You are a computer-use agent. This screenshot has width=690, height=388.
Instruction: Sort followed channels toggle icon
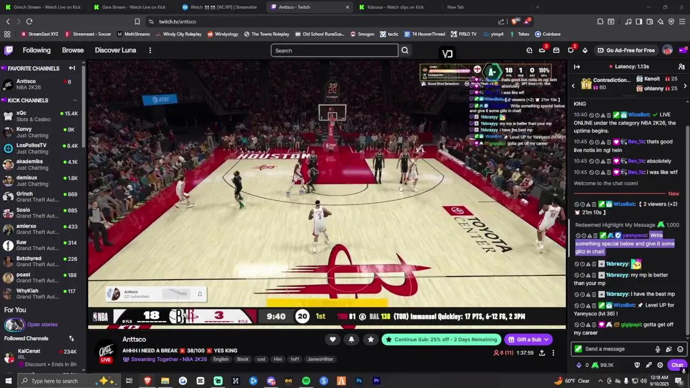tap(71, 338)
